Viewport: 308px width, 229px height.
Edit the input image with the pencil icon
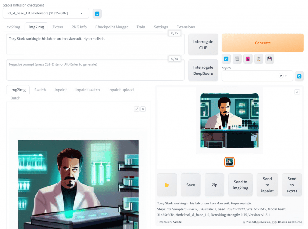point(137,109)
